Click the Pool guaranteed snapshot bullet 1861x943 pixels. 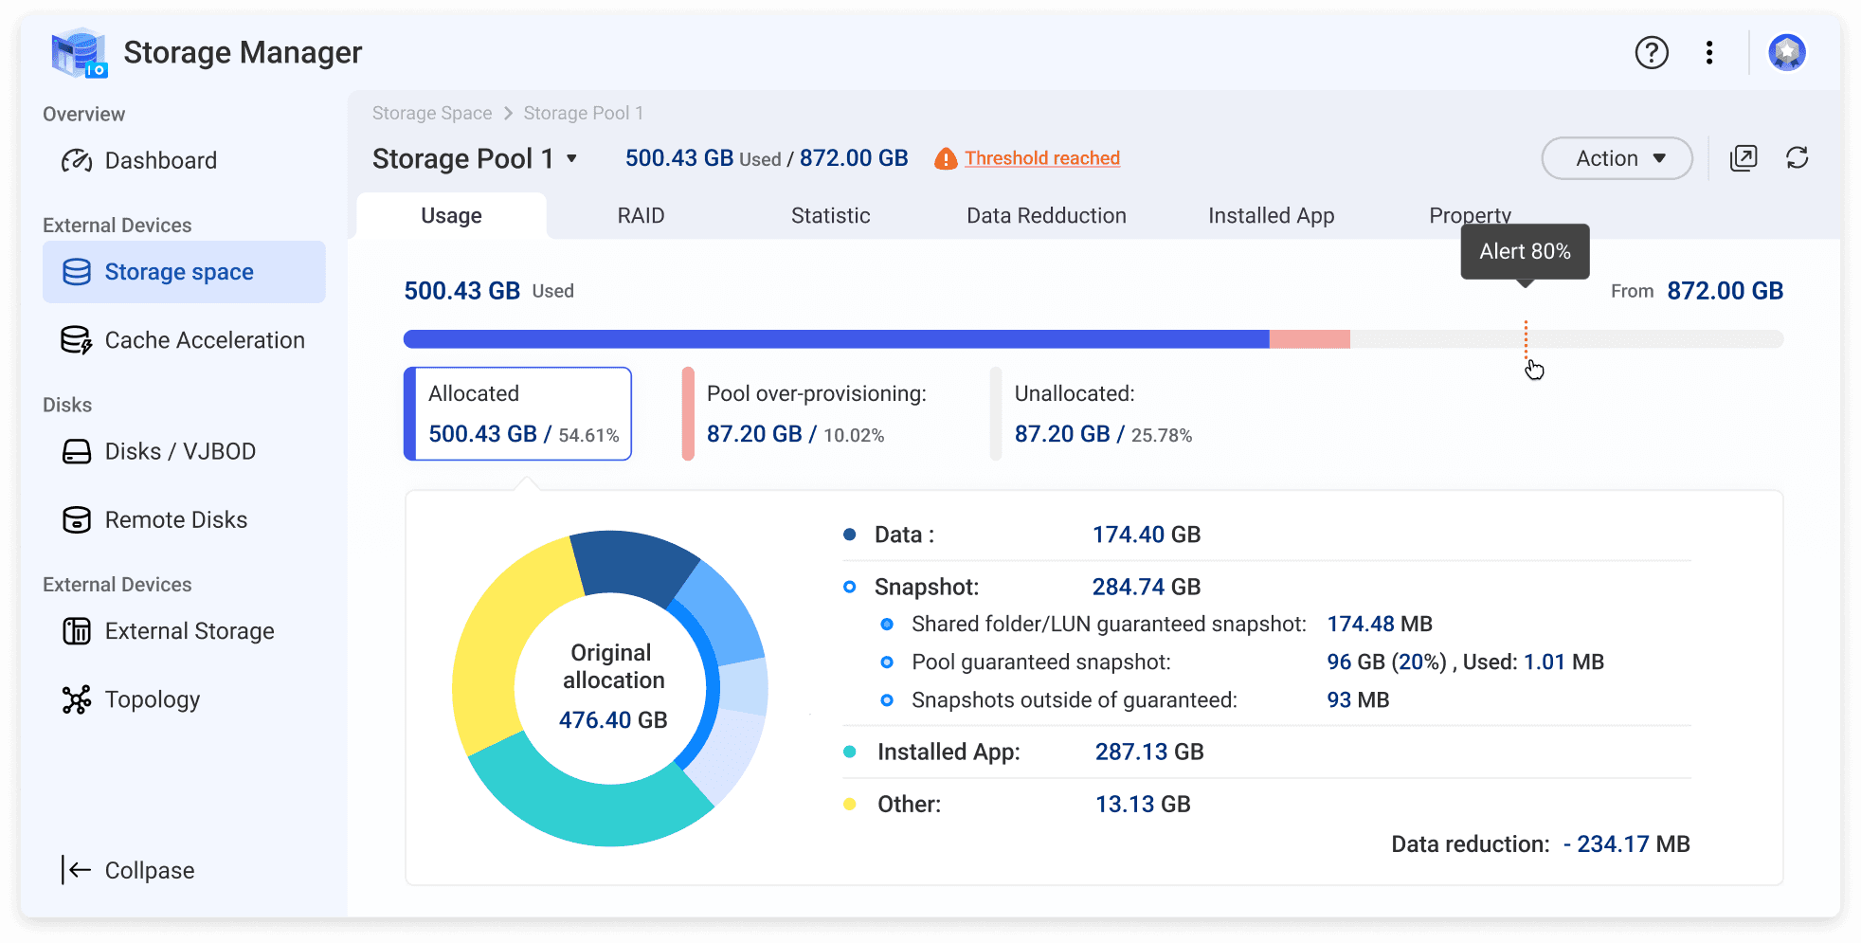pyautogui.click(x=887, y=662)
